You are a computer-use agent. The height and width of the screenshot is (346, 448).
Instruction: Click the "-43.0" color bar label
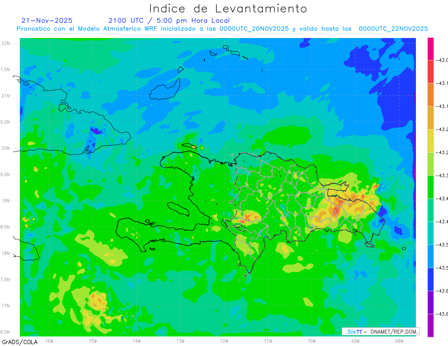click(442, 60)
